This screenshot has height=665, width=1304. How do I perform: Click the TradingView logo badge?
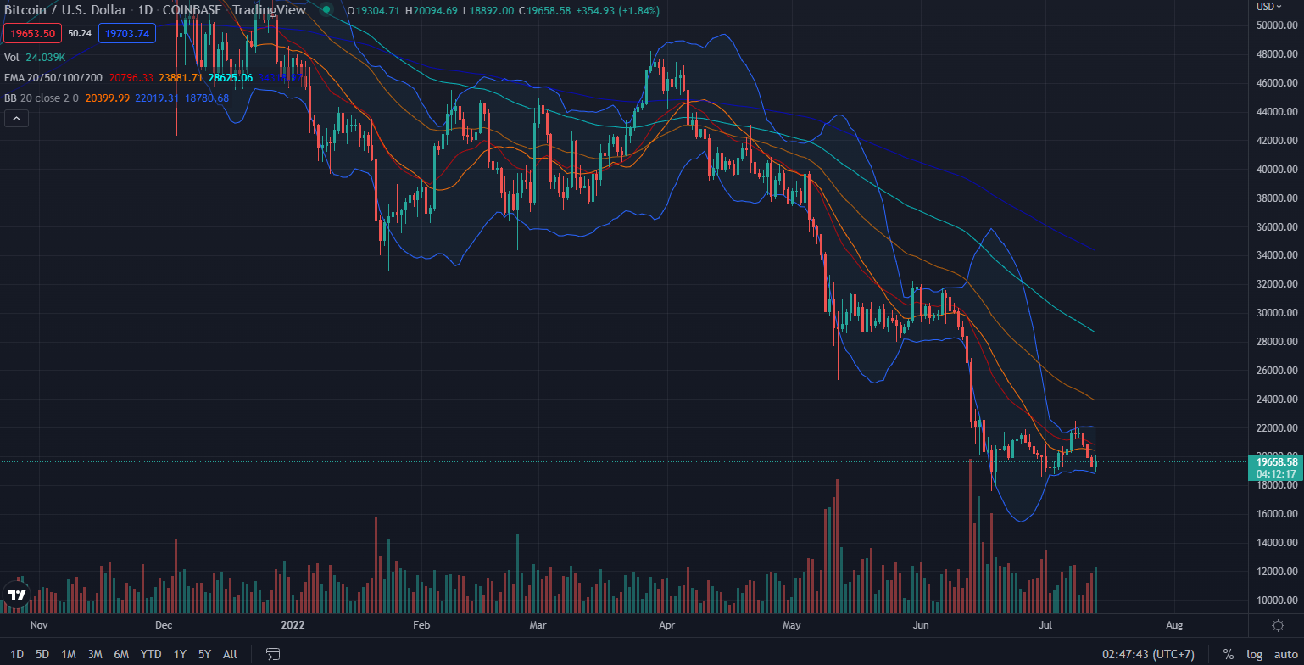coord(15,595)
